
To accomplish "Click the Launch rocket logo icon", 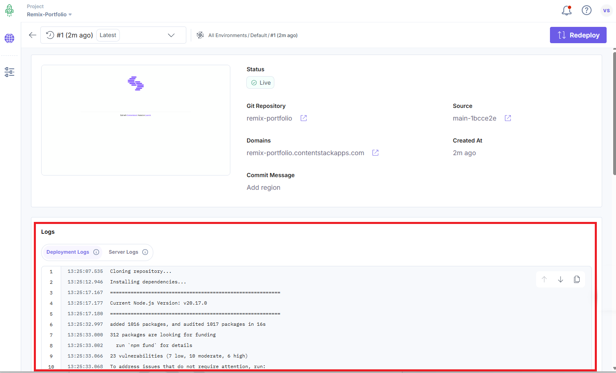I will (9, 11).
